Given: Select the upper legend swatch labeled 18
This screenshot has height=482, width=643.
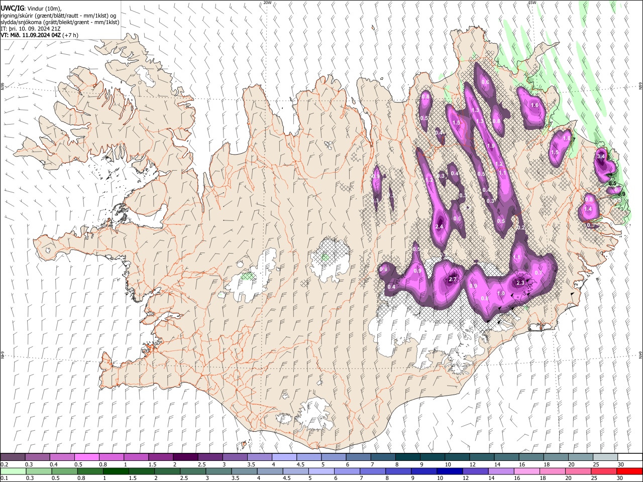Looking at the screenshot, I should coord(555,457).
